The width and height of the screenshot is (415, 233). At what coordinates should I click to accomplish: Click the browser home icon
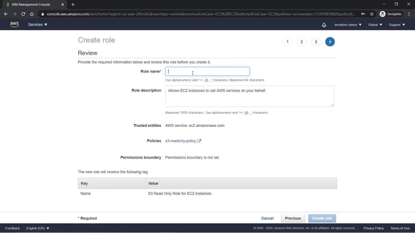[32, 14]
